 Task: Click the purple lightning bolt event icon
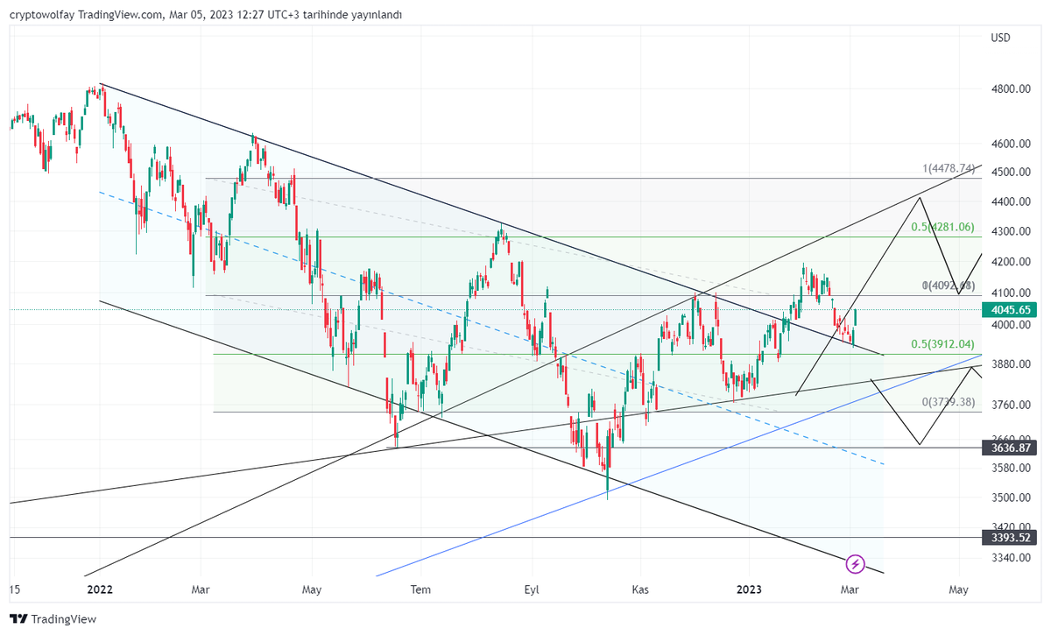[x=856, y=563]
